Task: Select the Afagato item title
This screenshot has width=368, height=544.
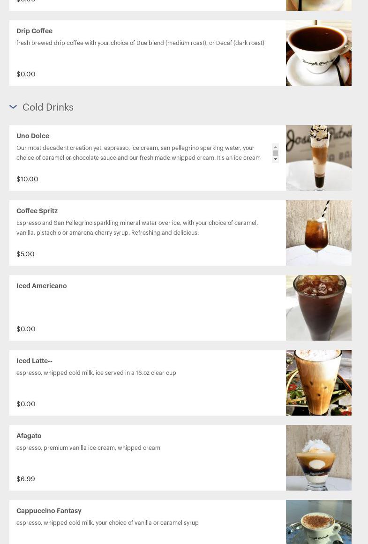Action: [29, 436]
